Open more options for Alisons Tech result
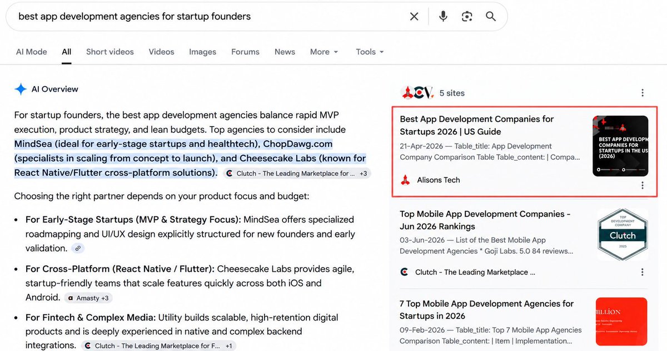The image size is (667, 351). (643, 185)
